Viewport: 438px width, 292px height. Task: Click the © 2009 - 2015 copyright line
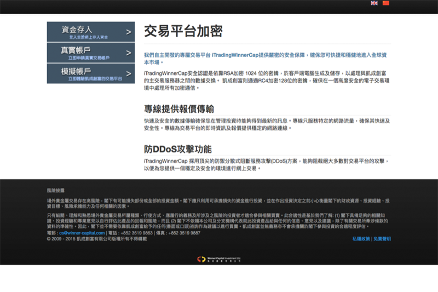tap(97, 239)
